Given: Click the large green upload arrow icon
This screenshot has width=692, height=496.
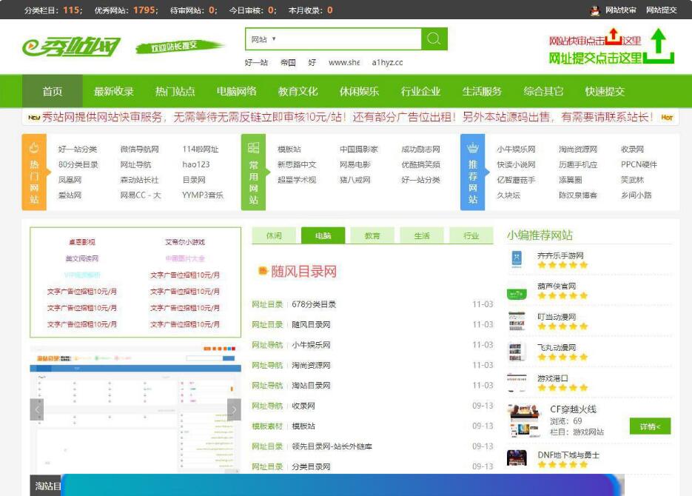Looking at the screenshot, I should tap(658, 43).
